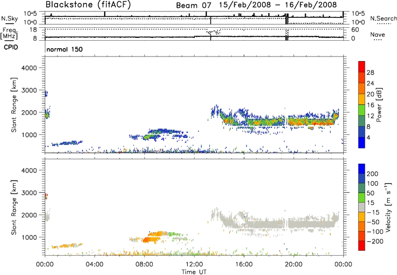The width and height of the screenshot is (397, 275).
Task: Pick the red top segment of the power colorbar
Action: (x=362, y=67)
